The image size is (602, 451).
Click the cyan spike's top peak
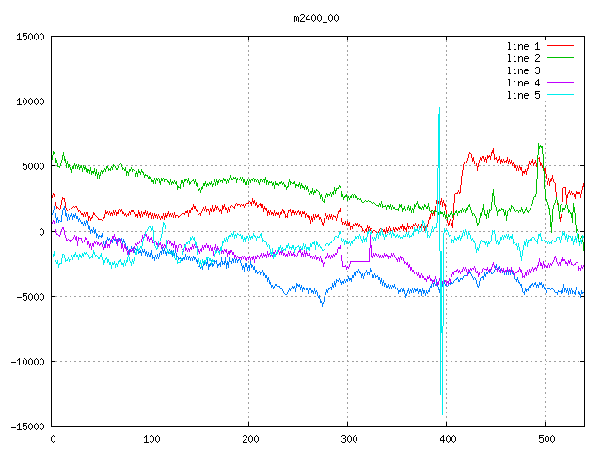tap(439, 110)
